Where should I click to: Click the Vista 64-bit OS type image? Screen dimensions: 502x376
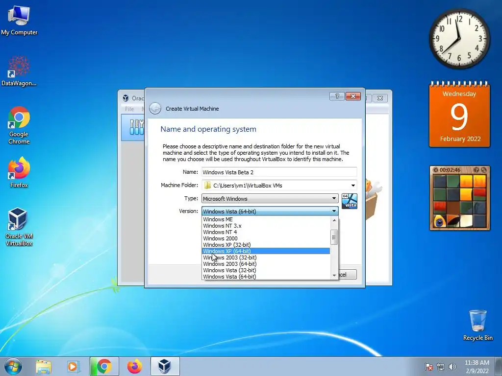[x=349, y=201]
